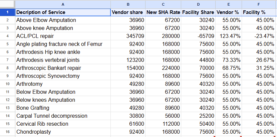Select column D header
The image size is (277, 137).
coord(198,4)
